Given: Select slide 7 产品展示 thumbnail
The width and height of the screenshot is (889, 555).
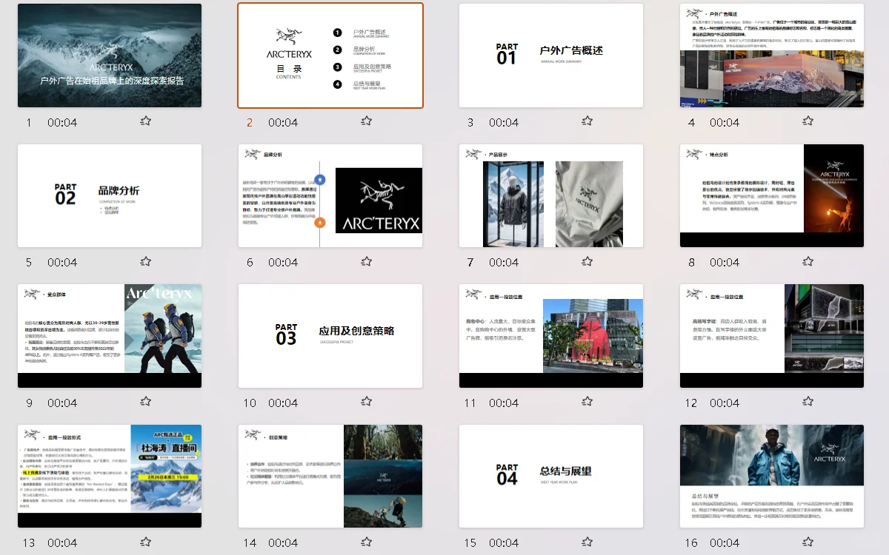Looking at the screenshot, I should [x=551, y=195].
